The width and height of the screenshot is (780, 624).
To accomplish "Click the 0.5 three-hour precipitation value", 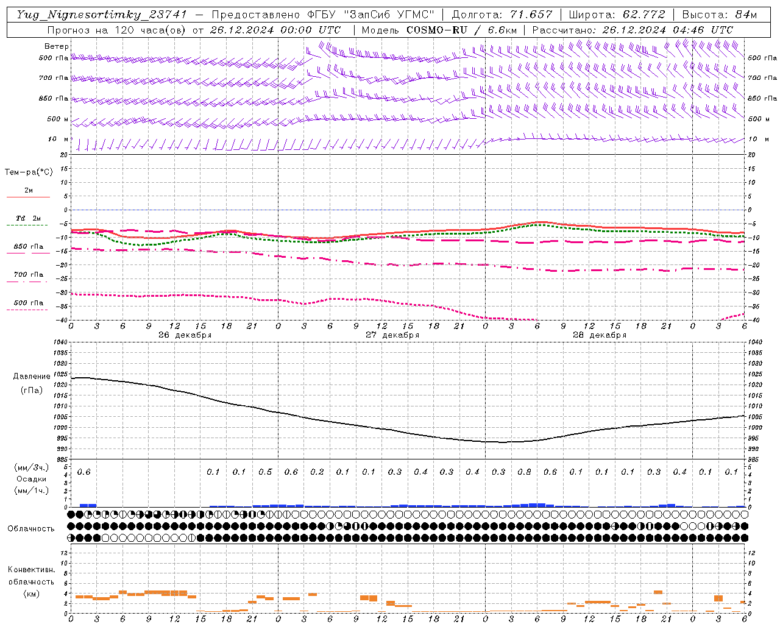I will tap(265, 472).
